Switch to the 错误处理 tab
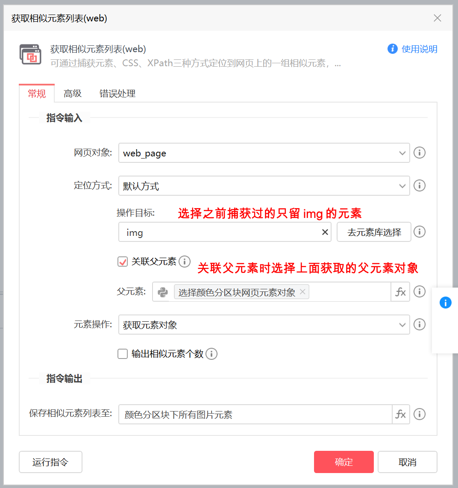 click(x=117, y=93)
